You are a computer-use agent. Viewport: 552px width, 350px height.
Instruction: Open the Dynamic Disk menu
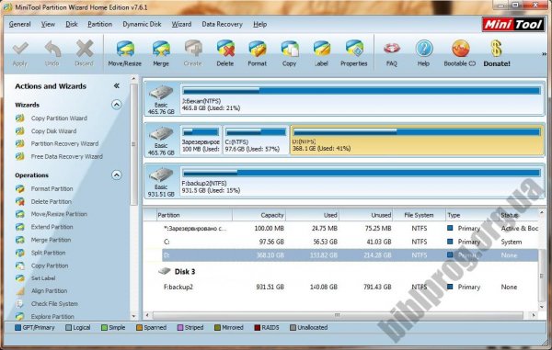pos(142,24)
